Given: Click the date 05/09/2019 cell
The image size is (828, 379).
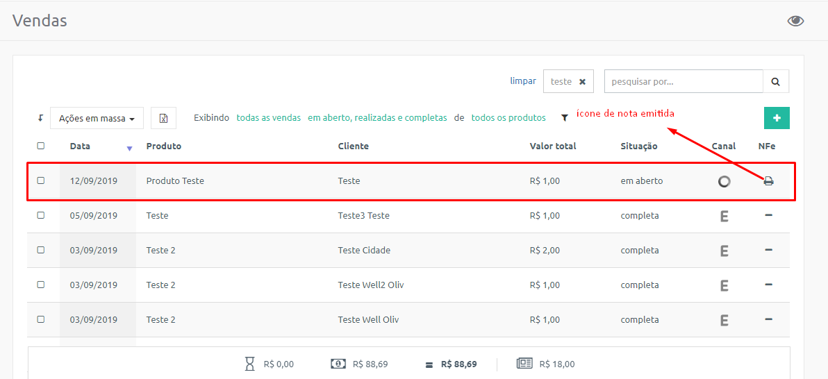Looking at the screenshot, I should pyautogui.click(x=94, y=216).
